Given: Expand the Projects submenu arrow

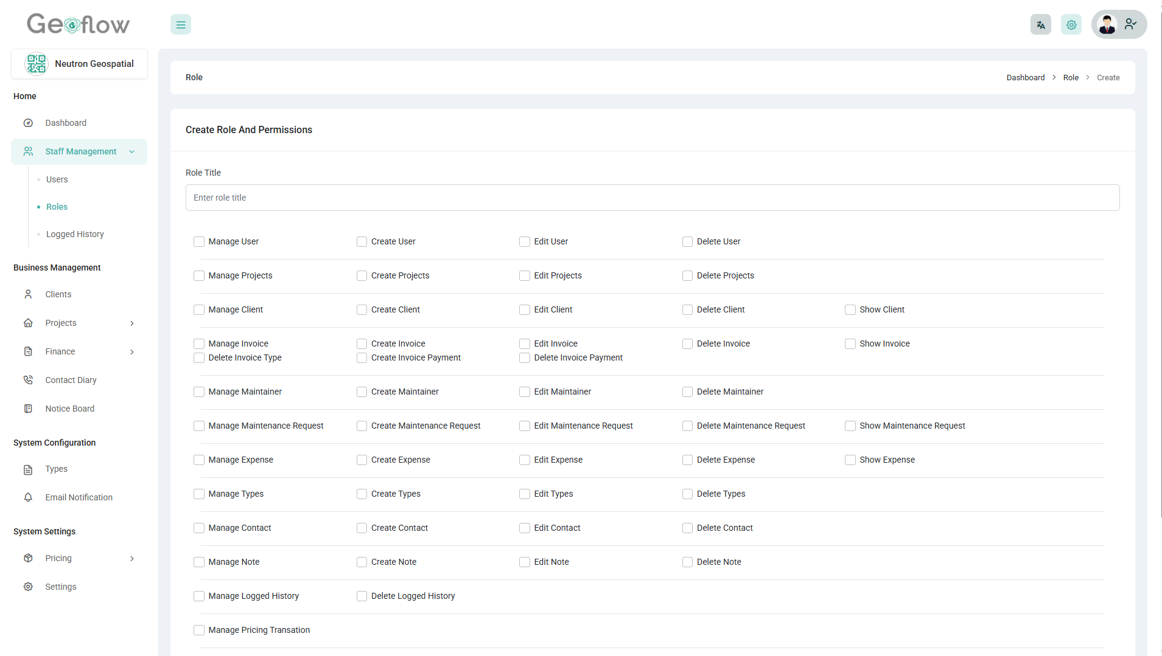Looking at the screenshot, I should coord(132,323).
